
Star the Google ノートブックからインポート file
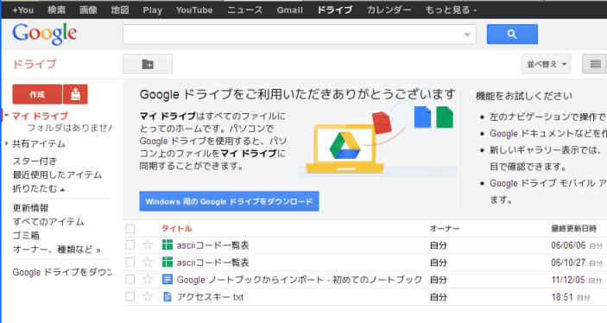pos(148,279)
